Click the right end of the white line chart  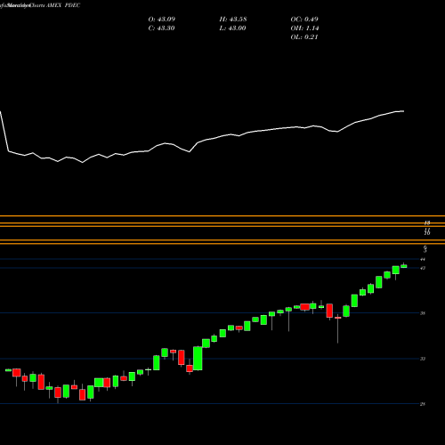click(x=403, y=111)
